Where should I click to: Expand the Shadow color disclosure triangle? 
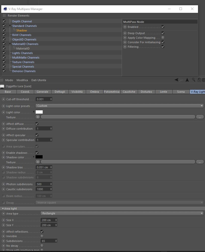34,157
